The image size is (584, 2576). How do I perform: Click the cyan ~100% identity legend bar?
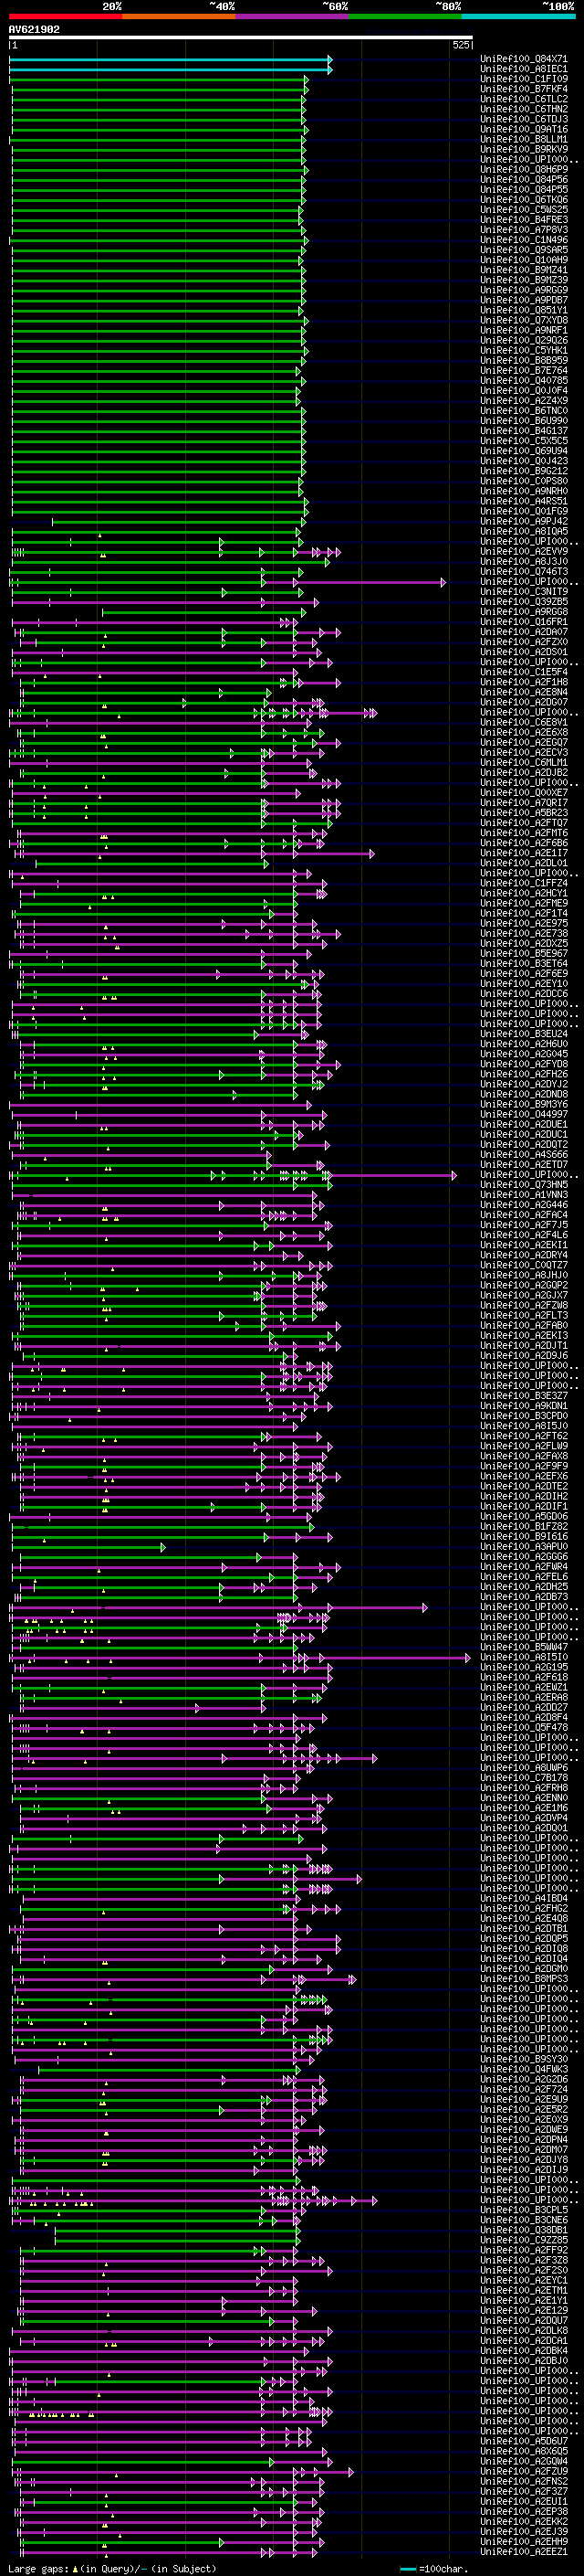[x=519, y=16]
